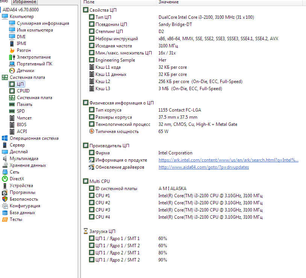Open the SPD memory icon
This screenshot has width=306, height=278.
12,111
